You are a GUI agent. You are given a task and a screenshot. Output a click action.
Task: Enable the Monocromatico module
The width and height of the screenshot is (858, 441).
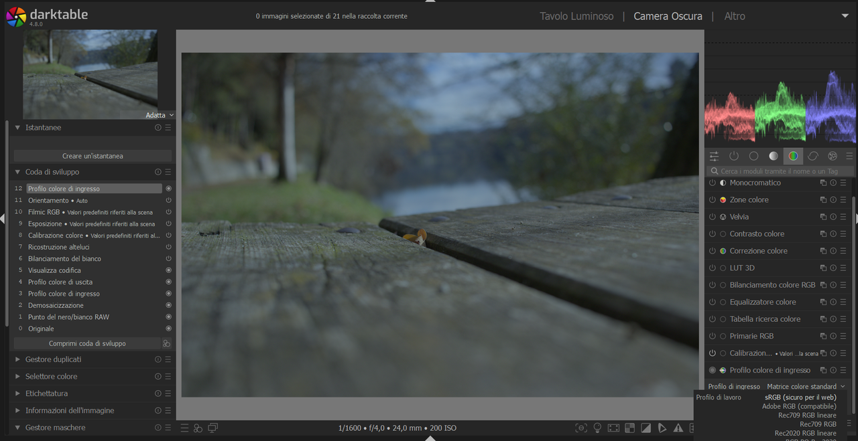[x=713, y=183]
